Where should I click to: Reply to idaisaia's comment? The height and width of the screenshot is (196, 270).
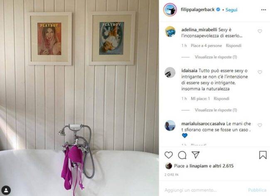[221, 99]
